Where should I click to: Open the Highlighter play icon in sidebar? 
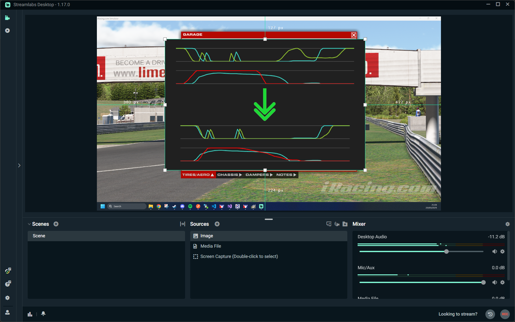pos(7,31)
